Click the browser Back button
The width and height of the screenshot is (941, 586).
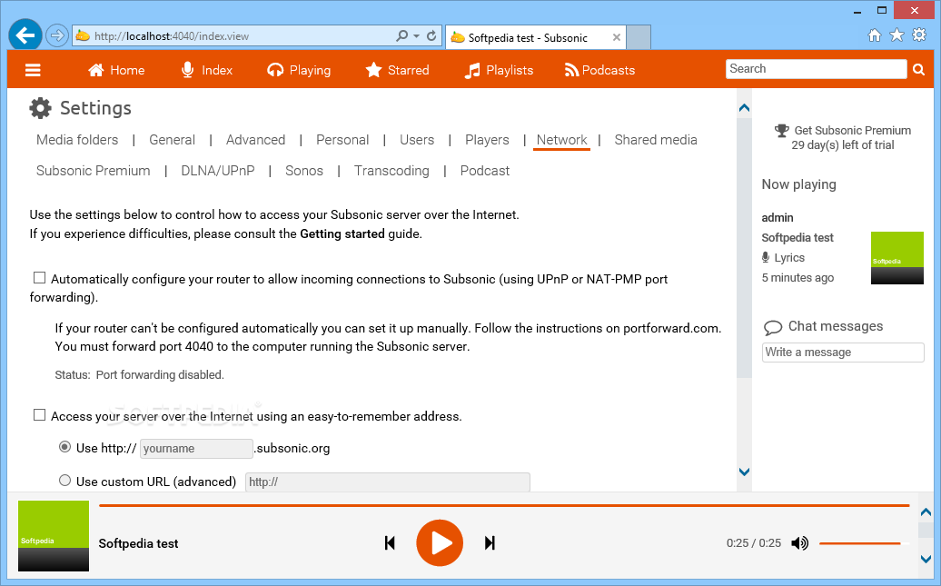tap(25, 35)
